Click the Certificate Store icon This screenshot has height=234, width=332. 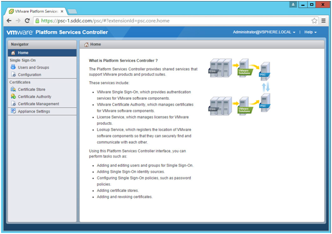(x=13, y=89)
